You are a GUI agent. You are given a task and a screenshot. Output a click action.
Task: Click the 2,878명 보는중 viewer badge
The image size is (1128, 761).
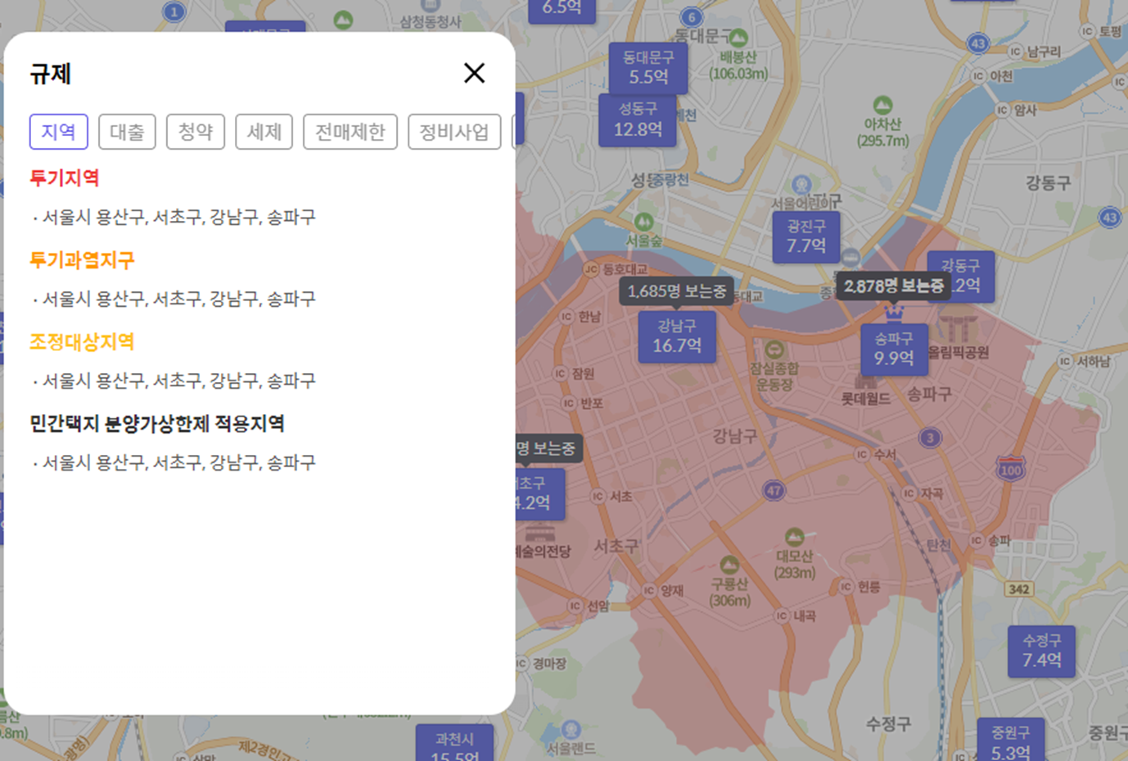tap(893, 287)
